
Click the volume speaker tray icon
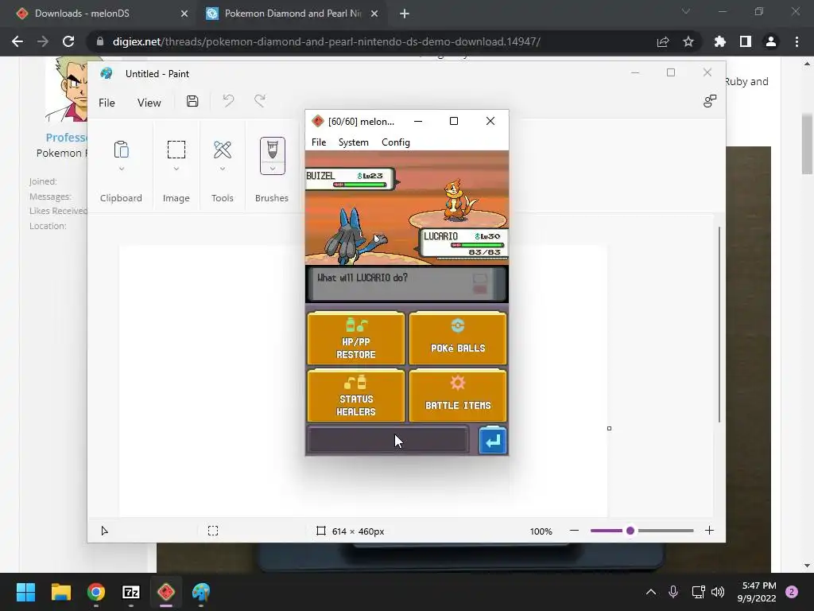click(x=718, y=592)
